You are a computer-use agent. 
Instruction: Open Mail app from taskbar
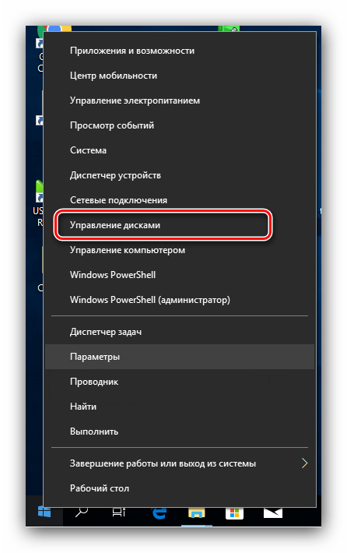click(273, 512)
